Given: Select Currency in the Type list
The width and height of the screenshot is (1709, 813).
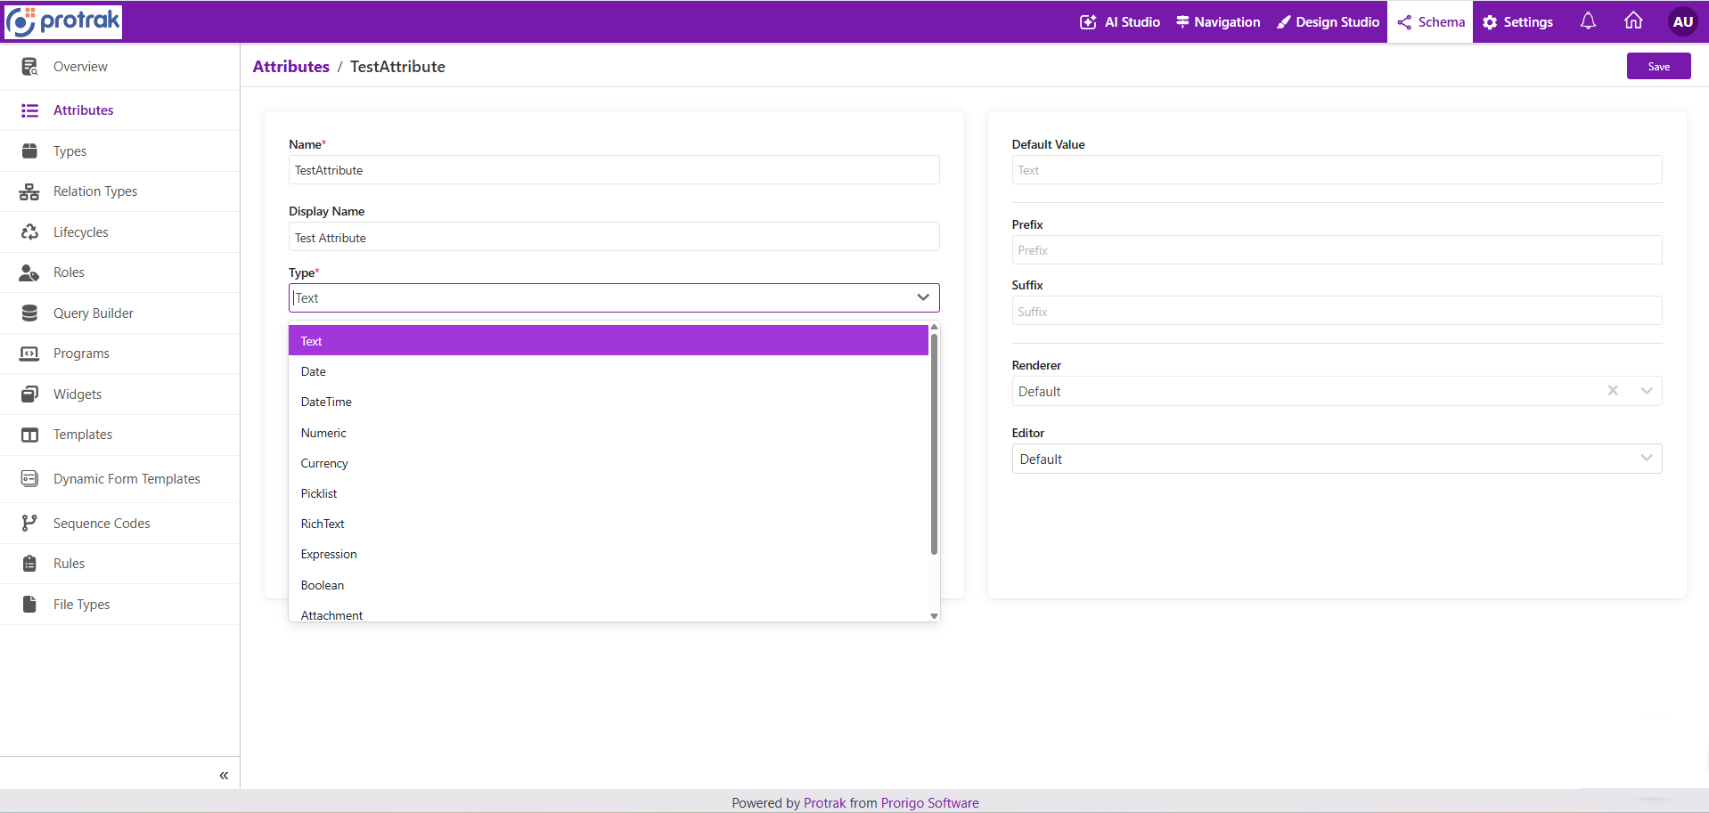Looking at the screenshot, I should pos(609,463).
